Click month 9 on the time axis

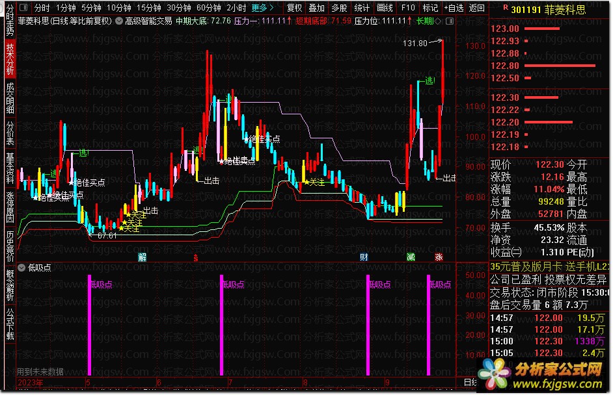pyautogui.click(x=387, y=383)
